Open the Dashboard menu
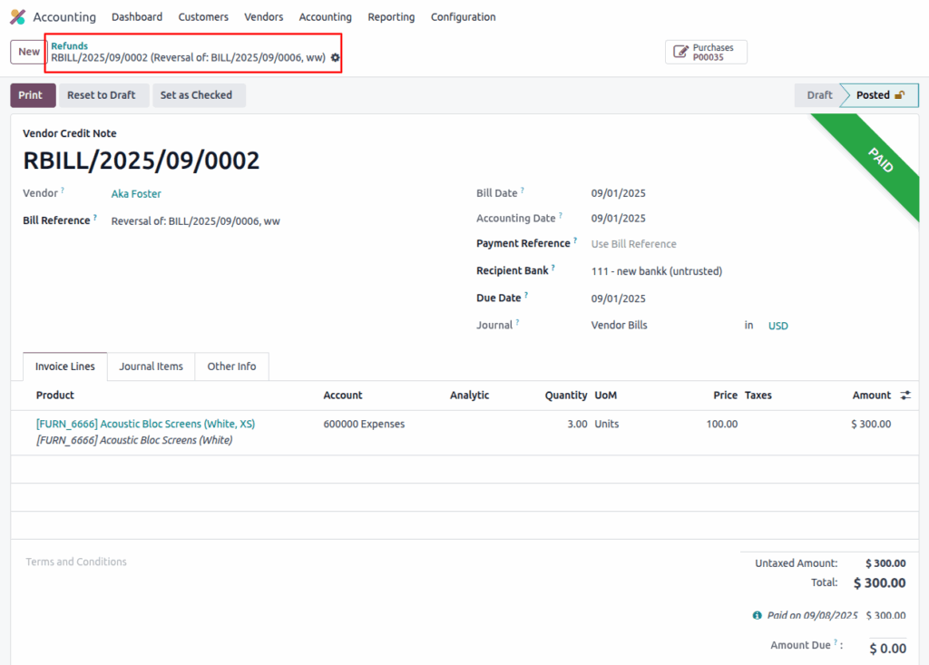This screenshot has height=665, width=929. click(137, 16)
